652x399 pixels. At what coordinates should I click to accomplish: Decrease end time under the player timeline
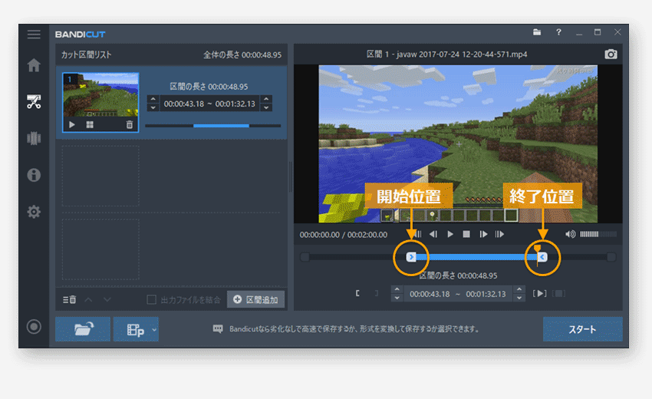click(x=519, y=298)
